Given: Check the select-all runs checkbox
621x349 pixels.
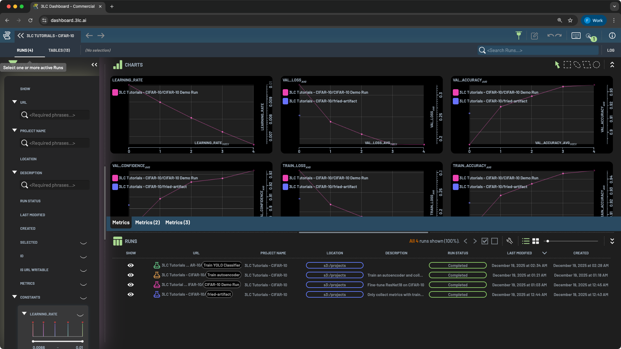Looking at the screenshot, I should coord(485,241).
